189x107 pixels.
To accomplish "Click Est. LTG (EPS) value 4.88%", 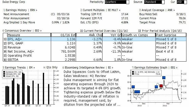I will [x=125, y=22].
